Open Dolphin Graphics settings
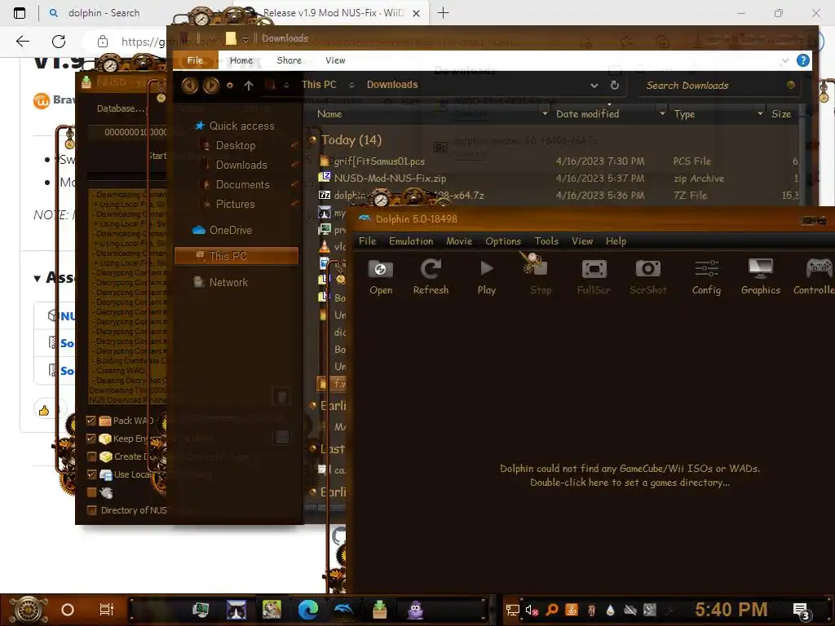The height and width of the screenshot is (626, 835). 761,277
